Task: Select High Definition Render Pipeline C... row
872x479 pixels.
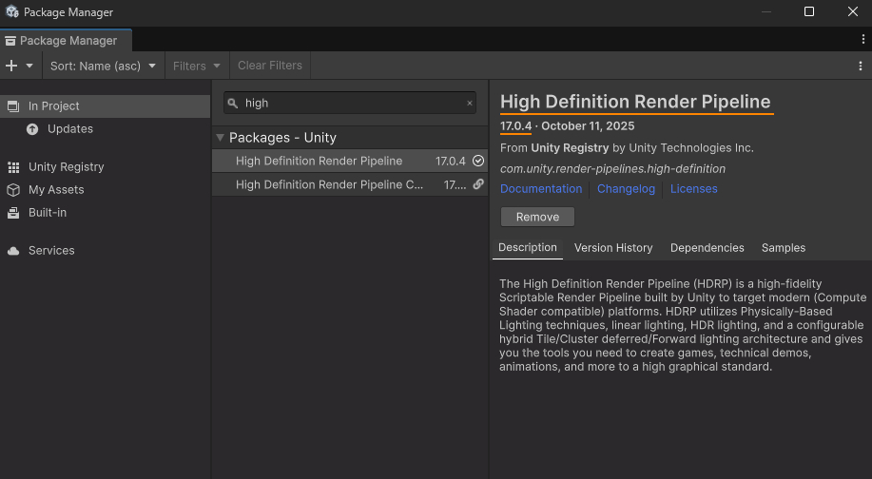Action: (x=350, y=184)
